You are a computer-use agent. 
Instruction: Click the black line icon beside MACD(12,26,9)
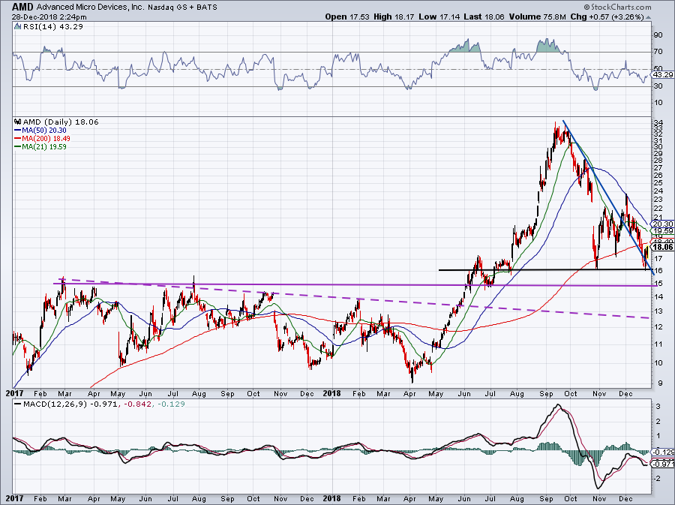18,404
